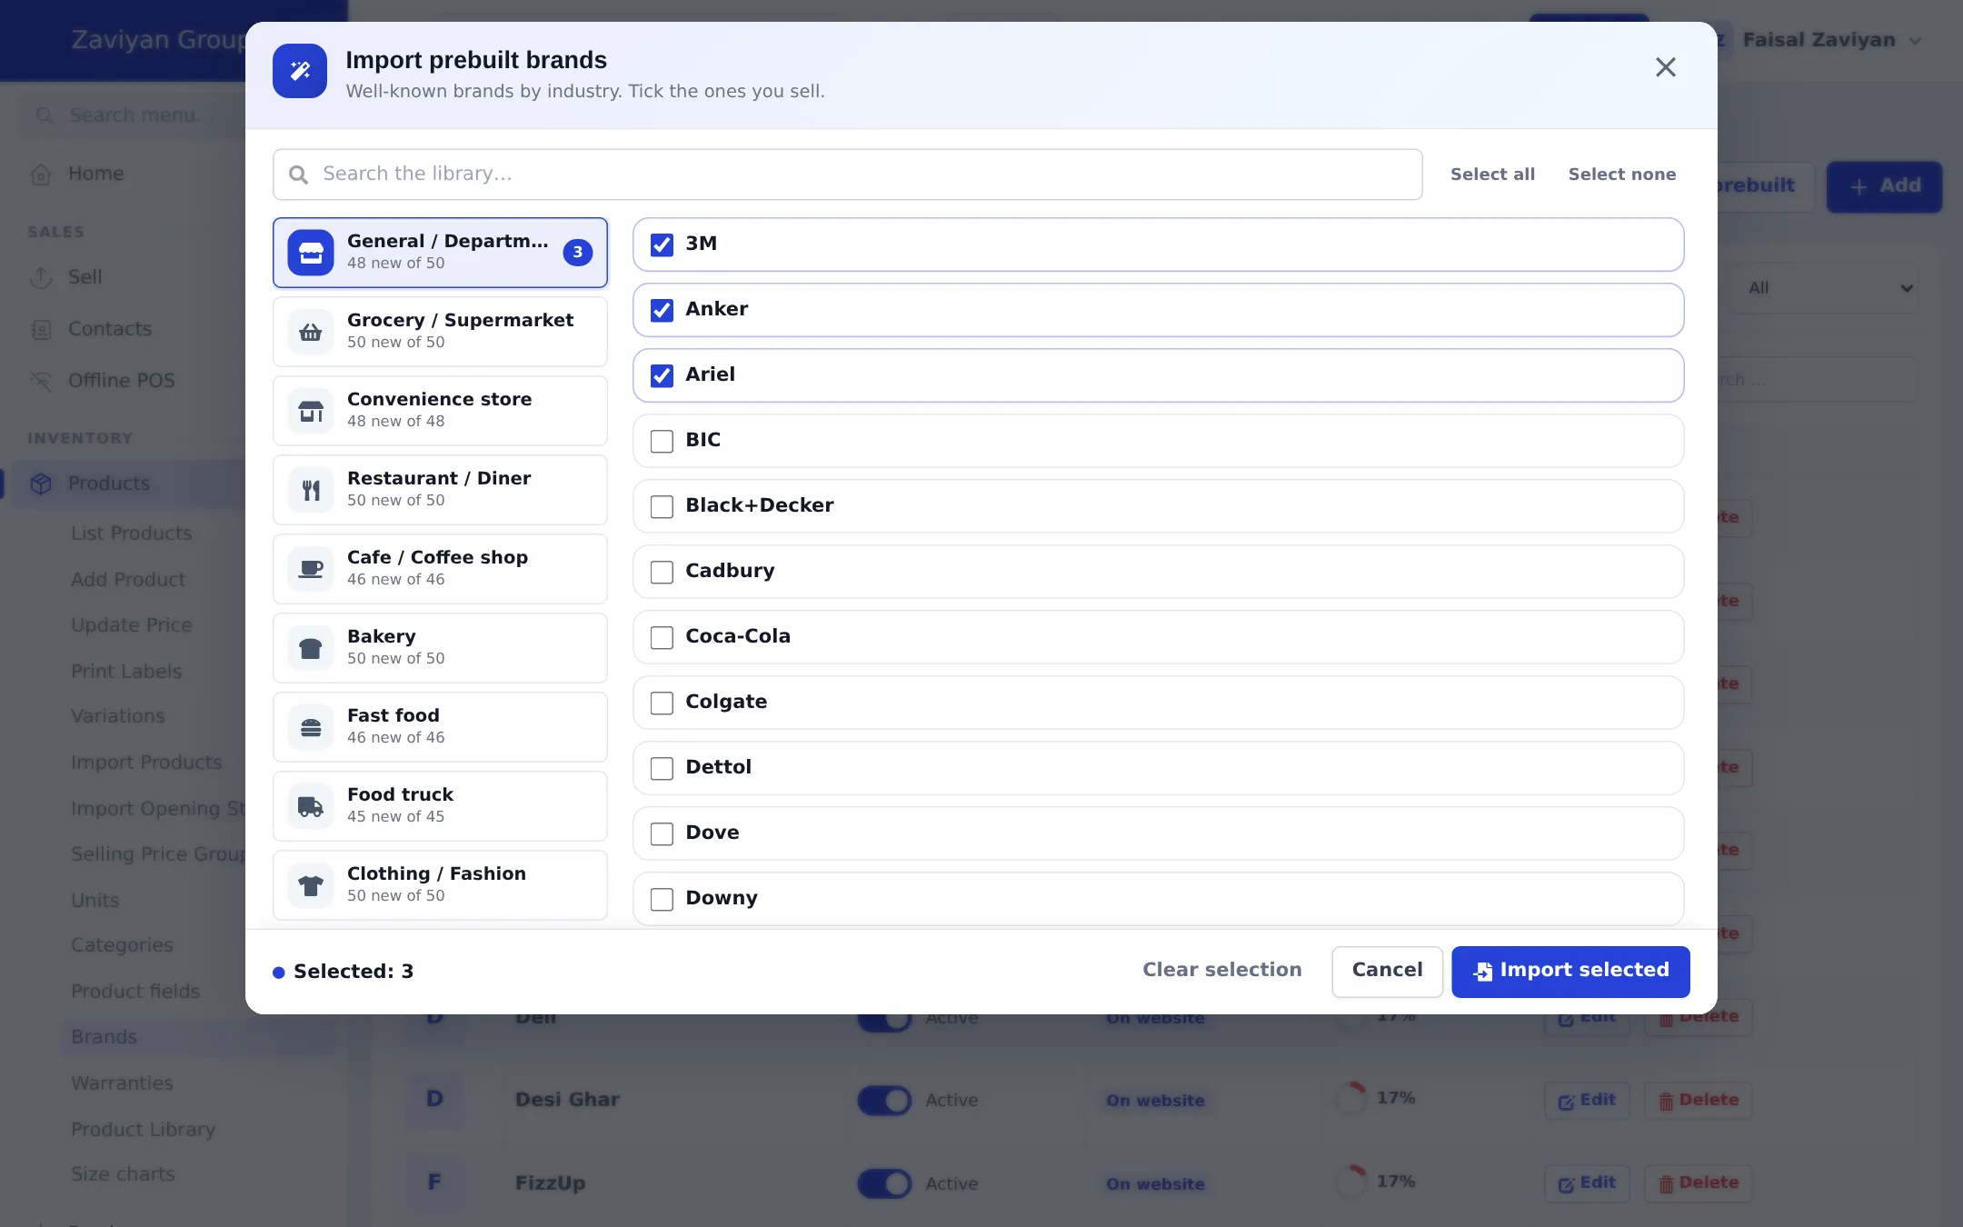Click Select none
Viewport: 1963px width, 1227px height.
click(x=1622, y=175)
